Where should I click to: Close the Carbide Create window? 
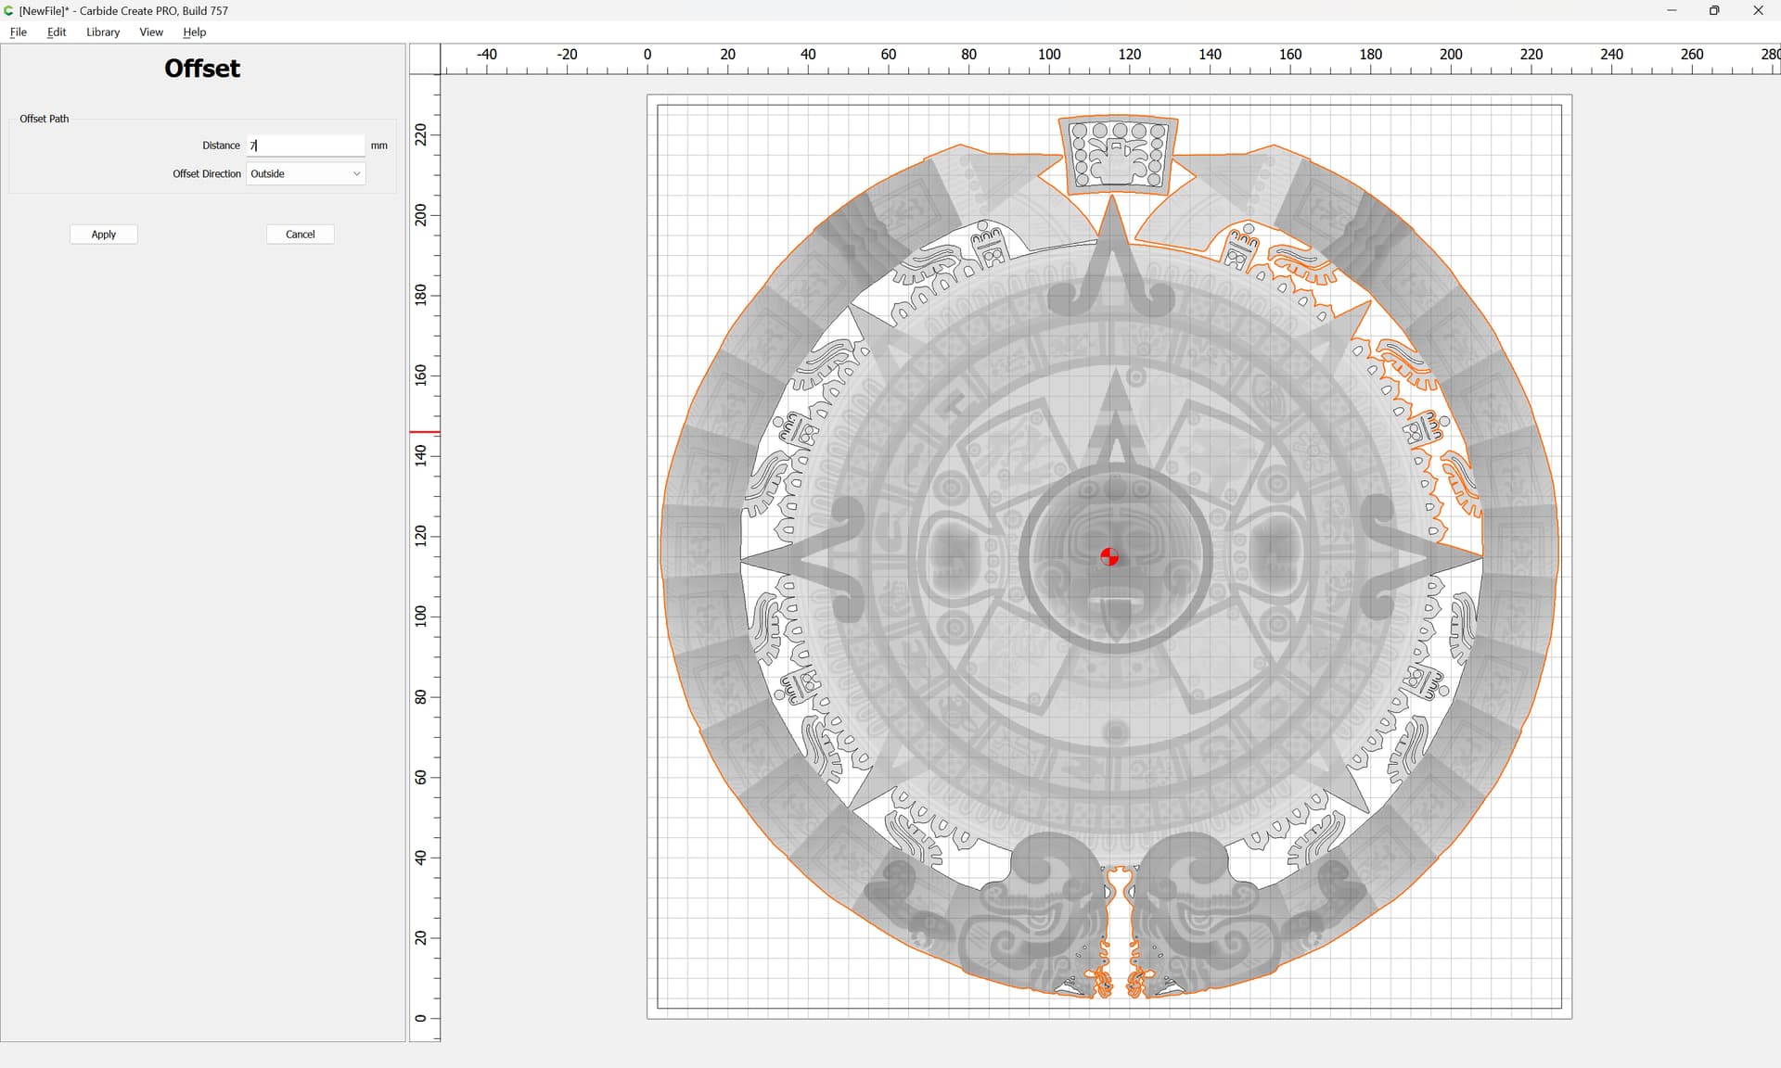pos(1758,10)
